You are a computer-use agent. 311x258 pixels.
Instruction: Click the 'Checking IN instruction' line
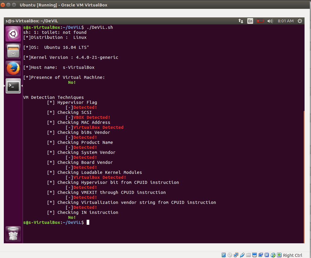(x=83, y=212)
